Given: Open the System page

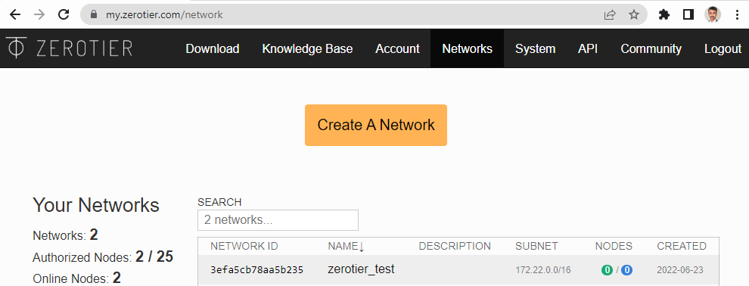Looking at the screenshot, I should click(x=536, y=48).
